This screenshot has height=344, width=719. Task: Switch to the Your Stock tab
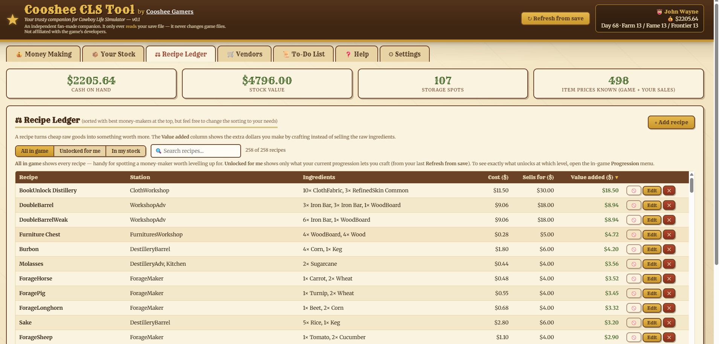click(113, 54)
